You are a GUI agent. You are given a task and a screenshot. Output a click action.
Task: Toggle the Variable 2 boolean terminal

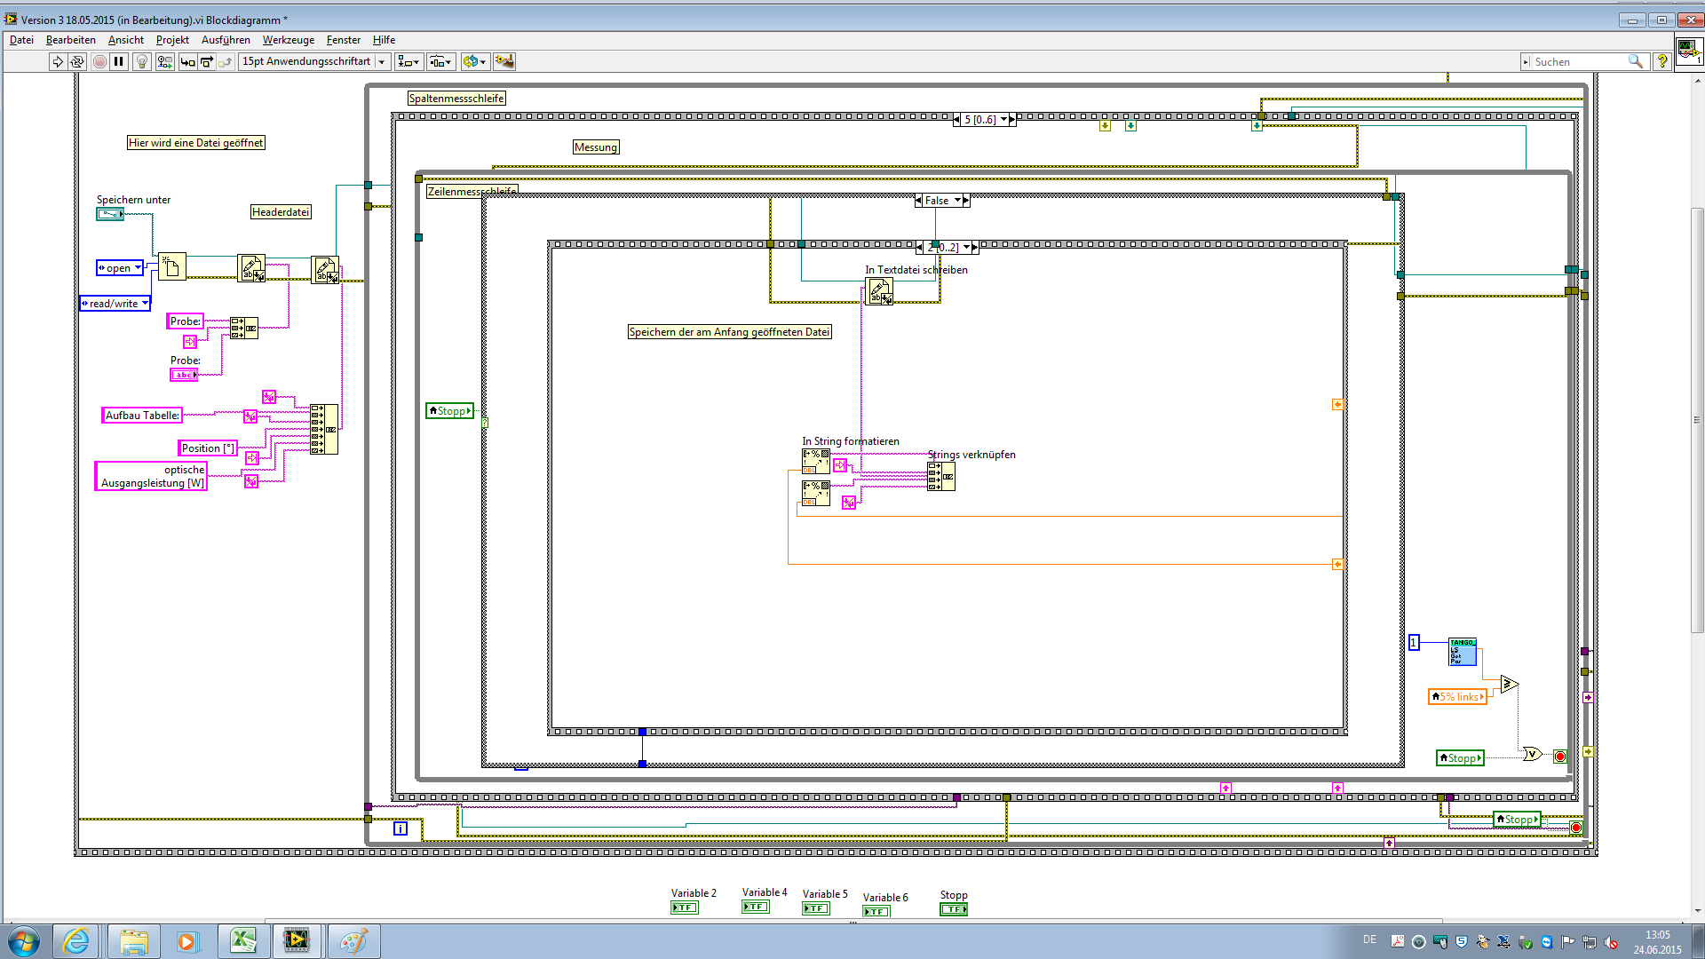point(685,907)
